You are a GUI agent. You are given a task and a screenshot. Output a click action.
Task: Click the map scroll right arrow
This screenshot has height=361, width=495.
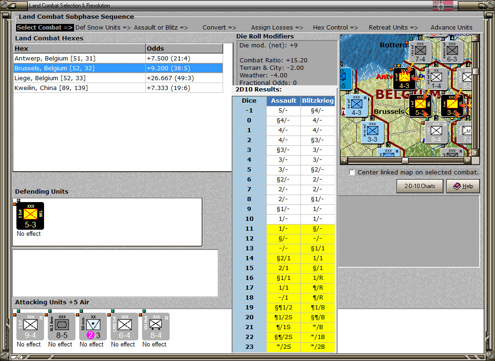coord(467,160)
